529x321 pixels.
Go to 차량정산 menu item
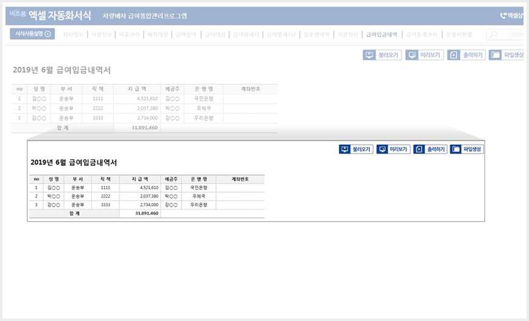pos(348,34)
